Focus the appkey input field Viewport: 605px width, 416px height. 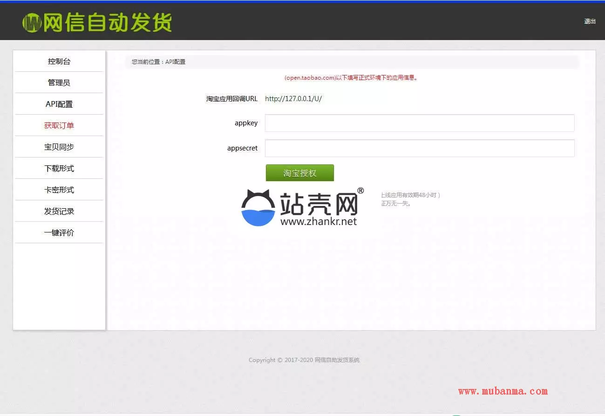tap(419, 123)
